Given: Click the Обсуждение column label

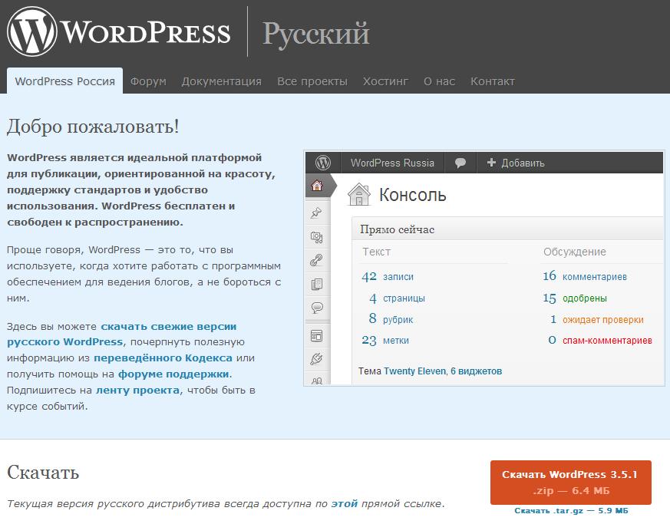Looking at the screenshot, I should click(575, 252).
